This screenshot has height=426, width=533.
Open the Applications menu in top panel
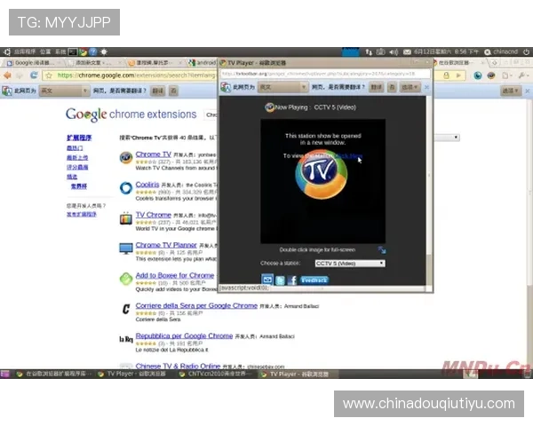point(25,52)
